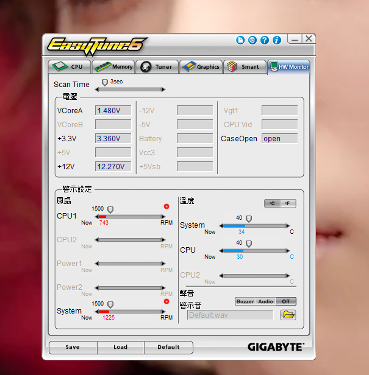Click the System temperature reading 34

coord(242,232)
